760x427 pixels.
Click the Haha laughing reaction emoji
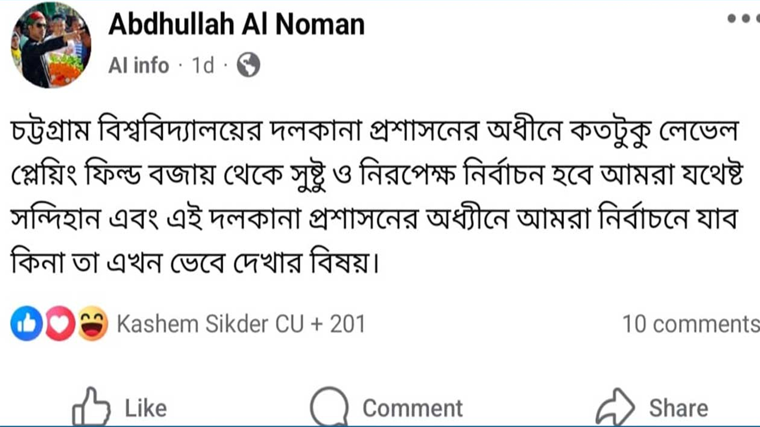pos(93,323)
